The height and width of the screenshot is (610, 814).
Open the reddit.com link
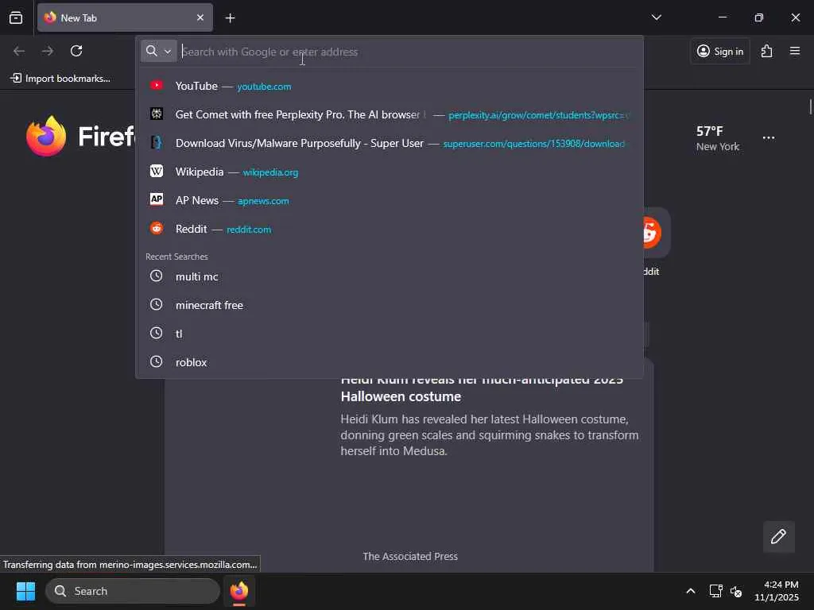click(x=249, y=230)
